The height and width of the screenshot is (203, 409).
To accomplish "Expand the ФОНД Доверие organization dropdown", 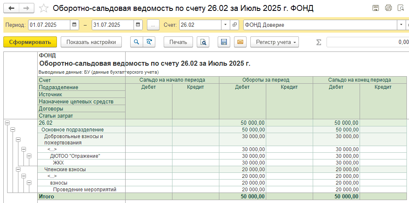I will [x=400, y=25].
